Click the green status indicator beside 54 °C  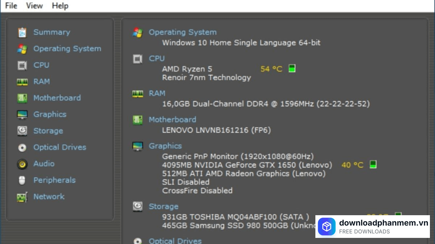[x=292, y=68]
